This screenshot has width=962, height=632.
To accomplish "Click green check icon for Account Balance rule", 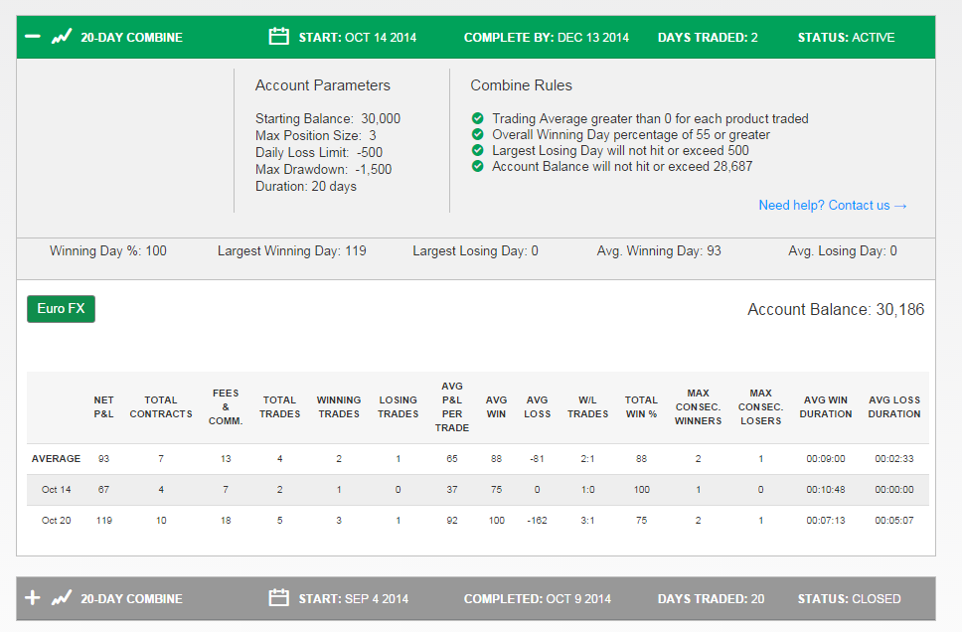I will [477, 166].
